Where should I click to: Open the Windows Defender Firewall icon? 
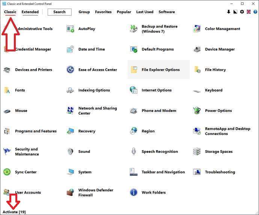(x=70, y=192)
